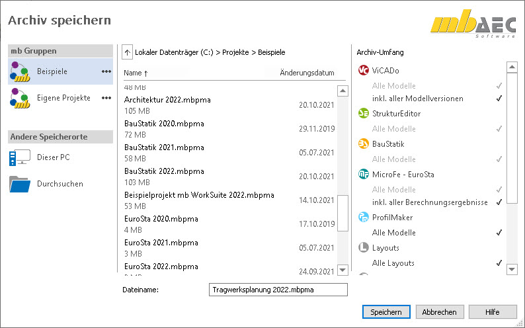Toggle 'Alle Layouts' checkmark
The image size is (525, 328).
499,263
